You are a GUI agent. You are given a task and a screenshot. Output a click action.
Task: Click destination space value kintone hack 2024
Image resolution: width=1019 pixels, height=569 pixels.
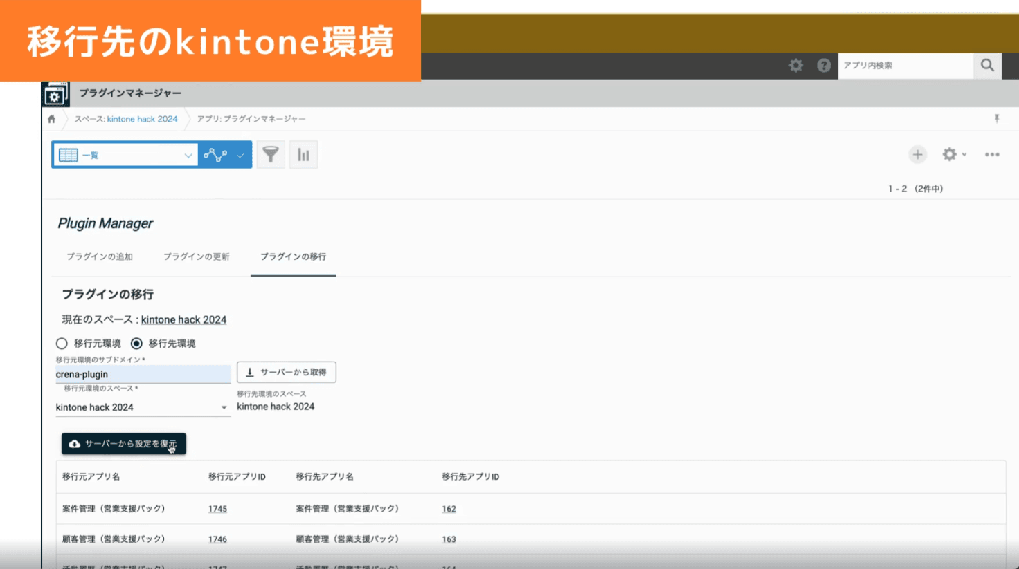(276, 407)
